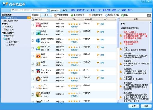Open the 操作 column dropdown arrow
Screen dimensions: 153x110
pyautogui.click(x=116, y=19)
